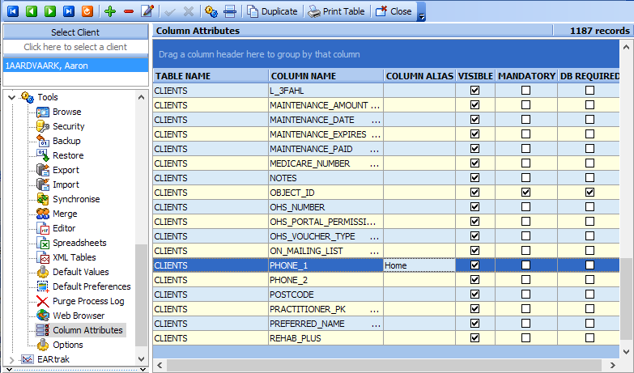Click the Duplicate button
Screen dimensions: 634x373
(x=272, y=11)
